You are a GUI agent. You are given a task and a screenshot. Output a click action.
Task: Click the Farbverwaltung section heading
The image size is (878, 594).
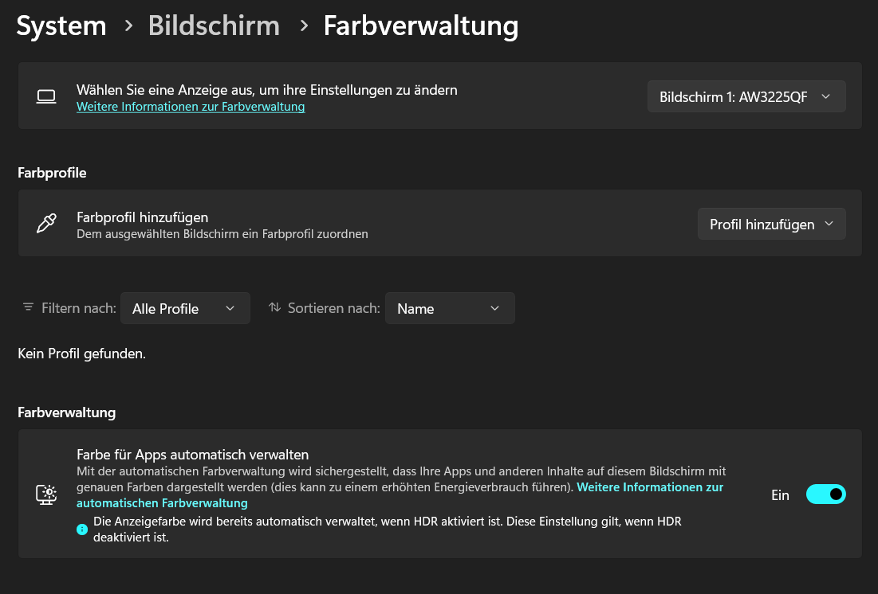(67, 412)
